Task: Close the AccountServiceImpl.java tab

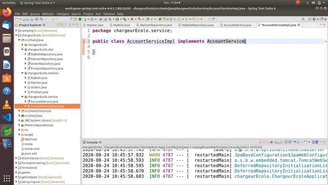Action: coord(298,25)
